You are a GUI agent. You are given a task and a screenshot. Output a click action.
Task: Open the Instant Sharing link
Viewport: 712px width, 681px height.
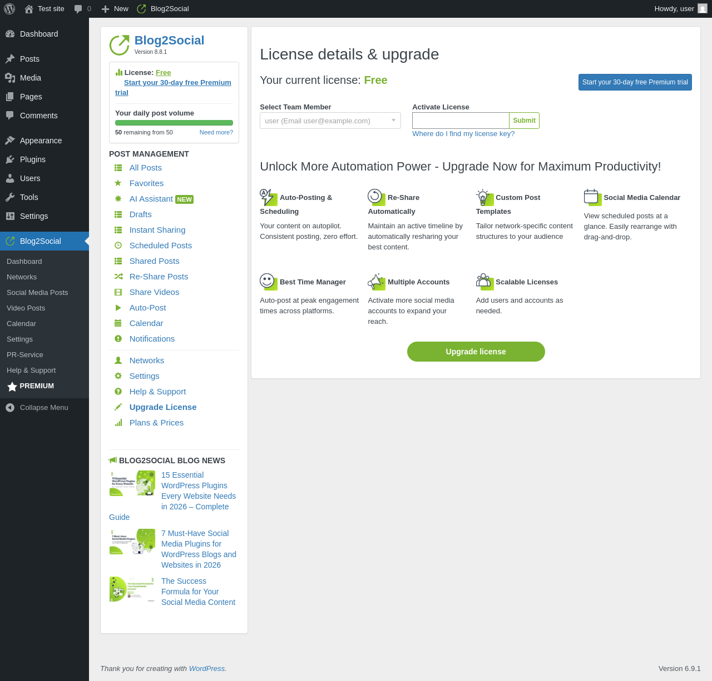157,230
